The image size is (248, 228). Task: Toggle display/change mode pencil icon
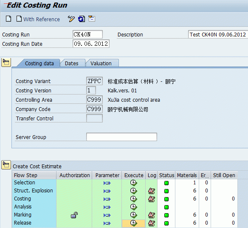[71, 19]
